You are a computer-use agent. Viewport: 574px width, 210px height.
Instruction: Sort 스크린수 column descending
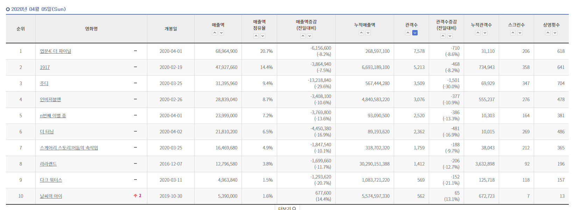tap(520, 33)
